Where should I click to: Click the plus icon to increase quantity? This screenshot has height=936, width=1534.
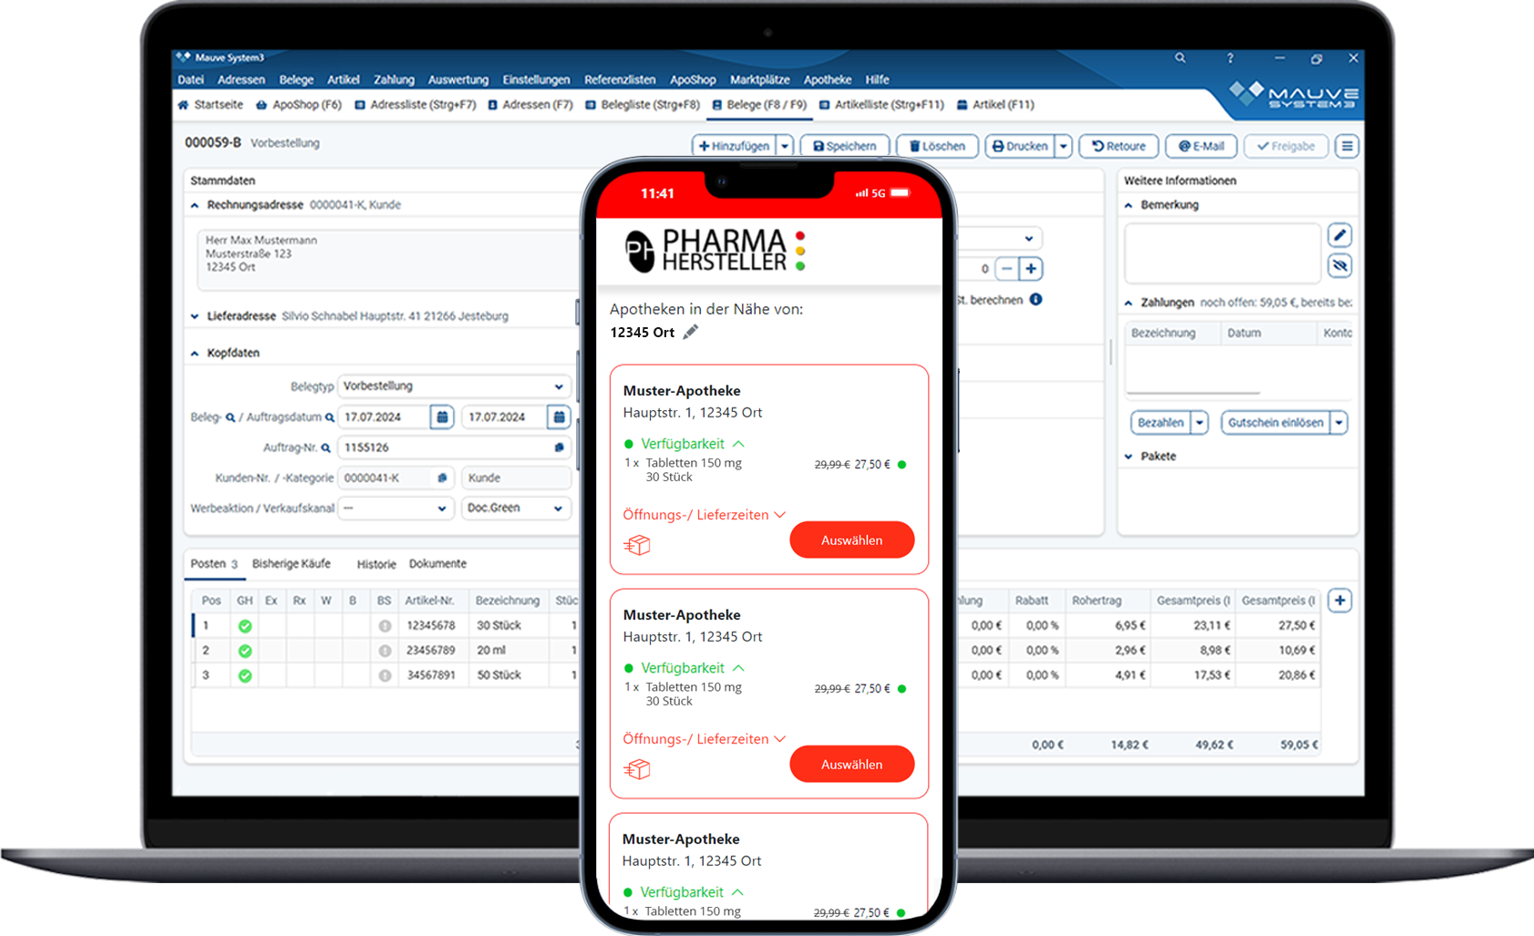point(1031,269)
